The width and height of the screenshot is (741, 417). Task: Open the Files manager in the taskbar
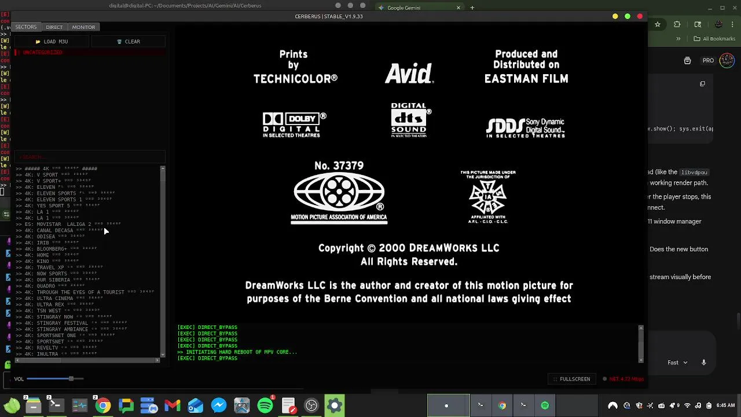coord(33,405)
